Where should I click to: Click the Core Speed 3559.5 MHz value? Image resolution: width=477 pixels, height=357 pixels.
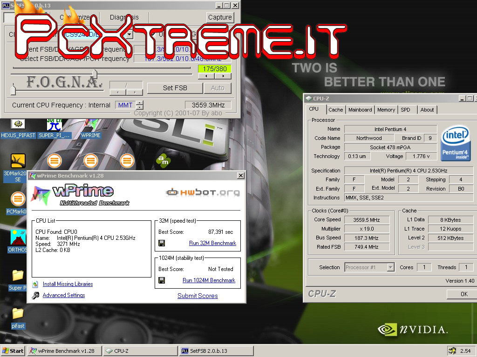(367, 220)
